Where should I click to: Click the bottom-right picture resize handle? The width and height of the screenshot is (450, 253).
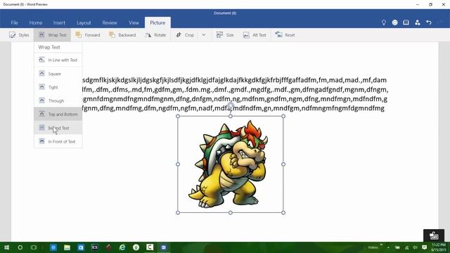pyautogui.click(x=283, y=212)
